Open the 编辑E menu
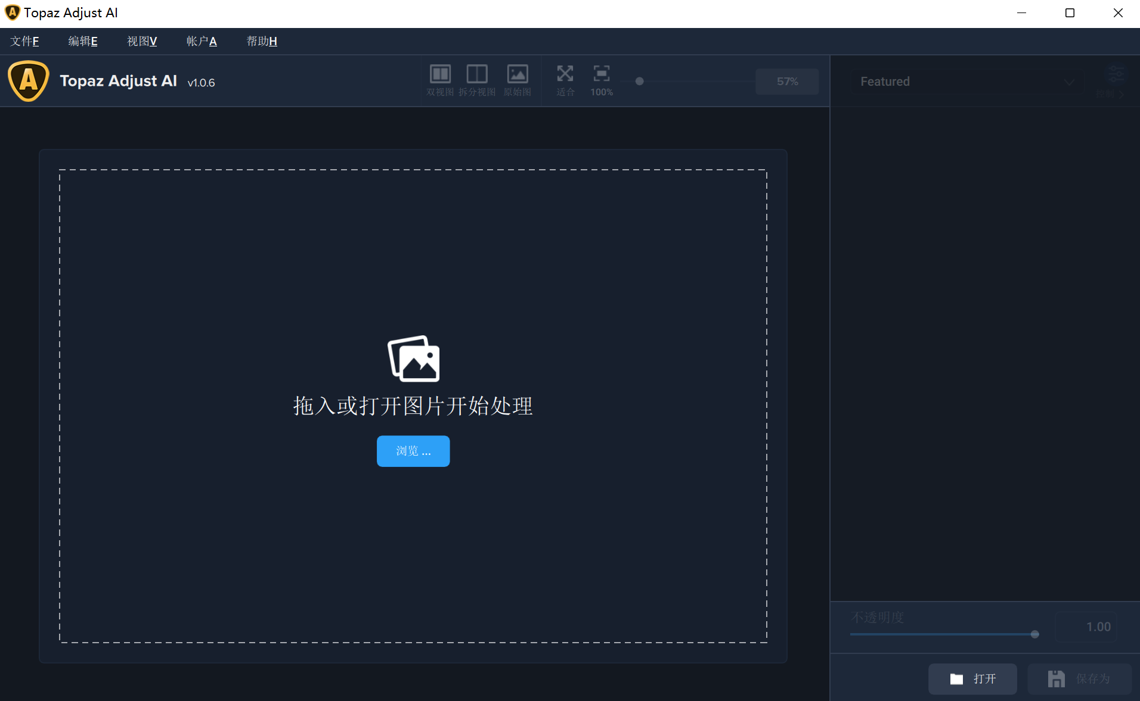Image resolution: width=1140 pixels, height=701 pixels. pos(83,41)
